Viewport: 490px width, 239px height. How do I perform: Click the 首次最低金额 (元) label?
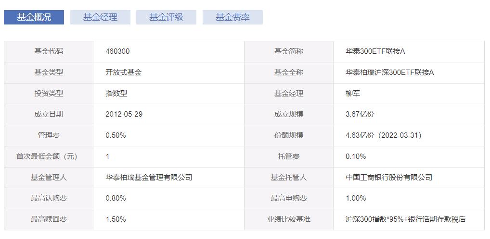[x=47, y=156]
